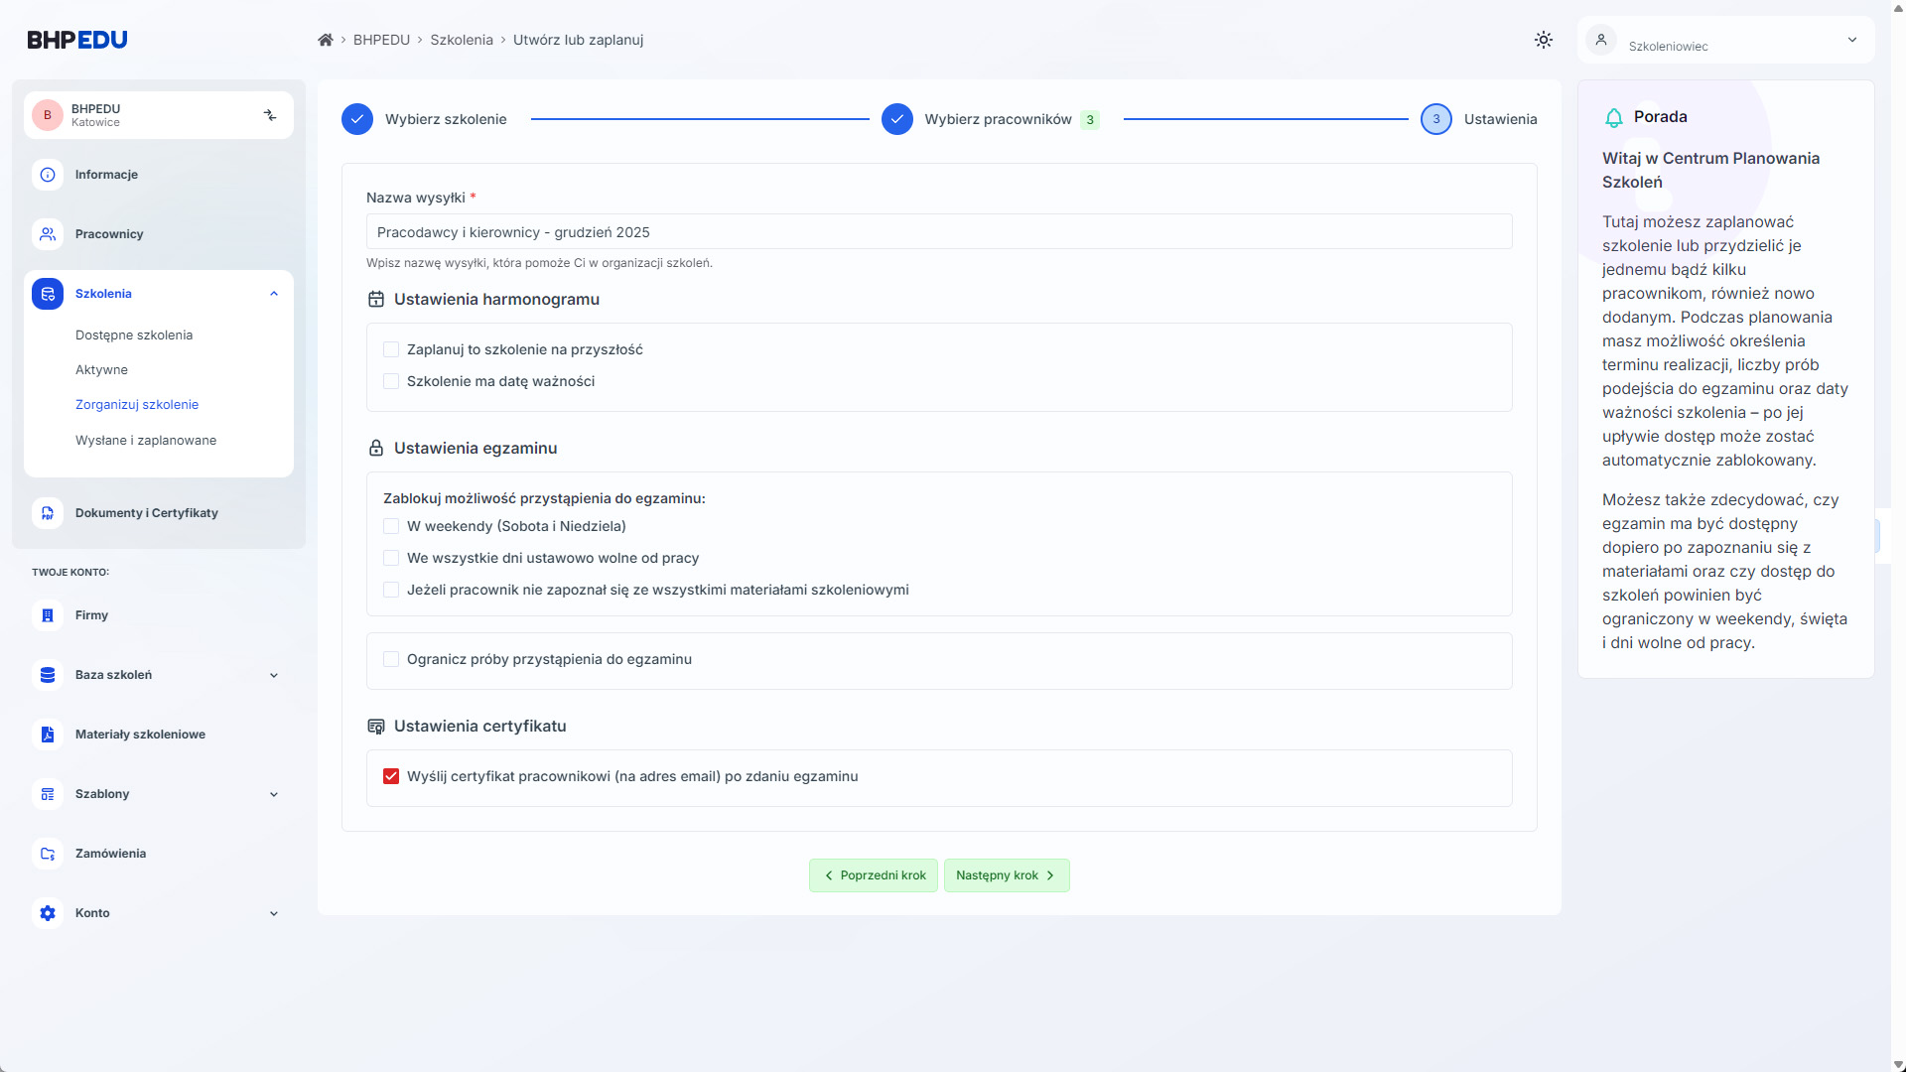1906x1072 pixels.
Task: Open the 'Wysłane i zaplanowane' submenu item
Action: 146,440
